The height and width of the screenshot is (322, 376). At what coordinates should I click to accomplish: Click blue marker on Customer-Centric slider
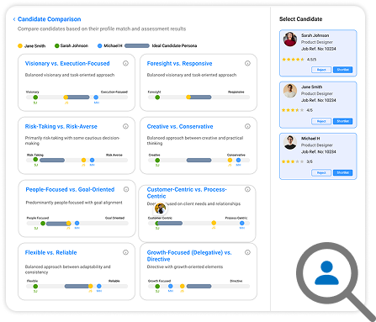(x=241, y=223)
